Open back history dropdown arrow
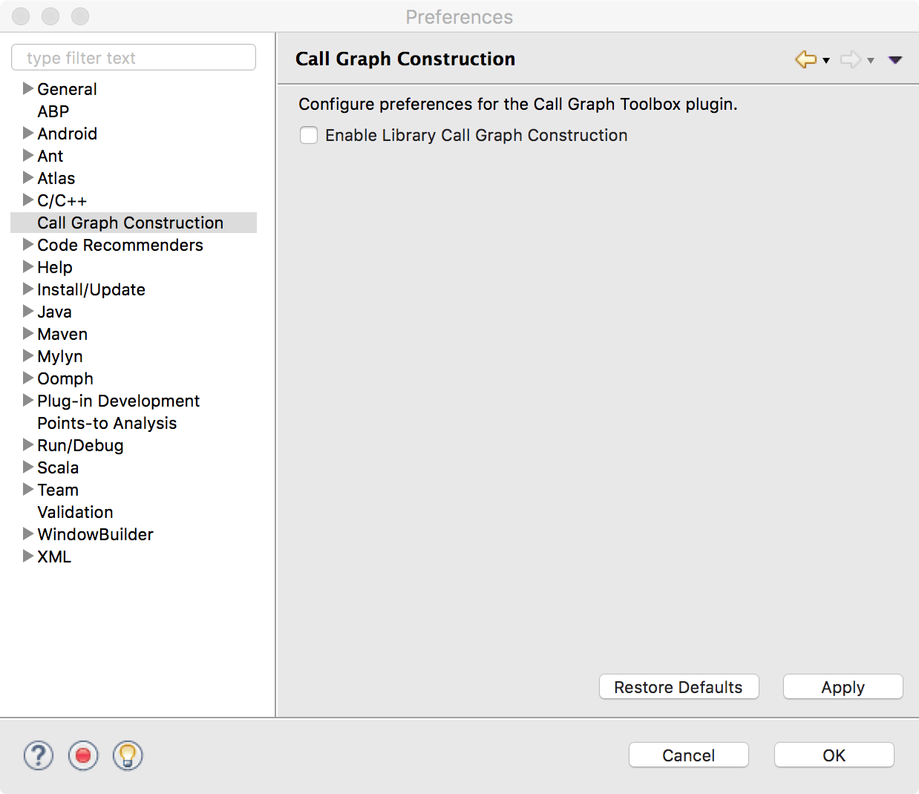919x794 pixels. pos(826,61)
